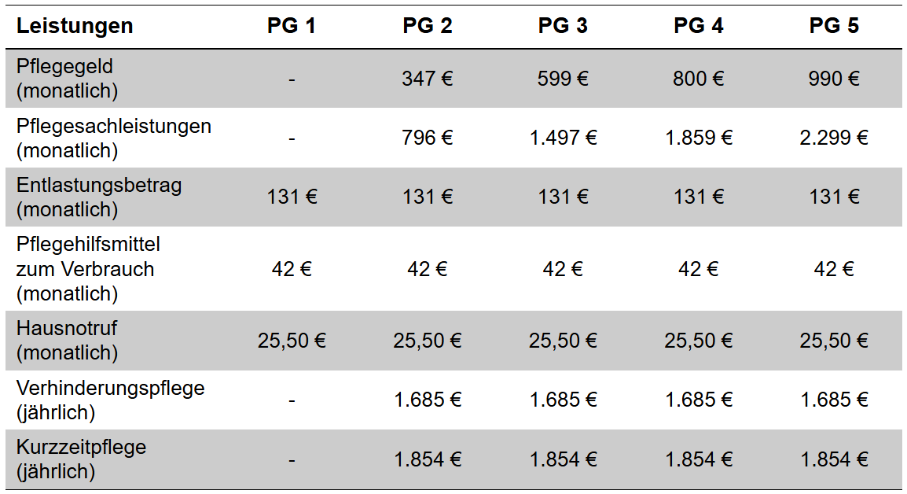Click the Kurzzeitpflege (jährlich) row label
Viewport: 907px width, 494px height.
tap(81, 459)
